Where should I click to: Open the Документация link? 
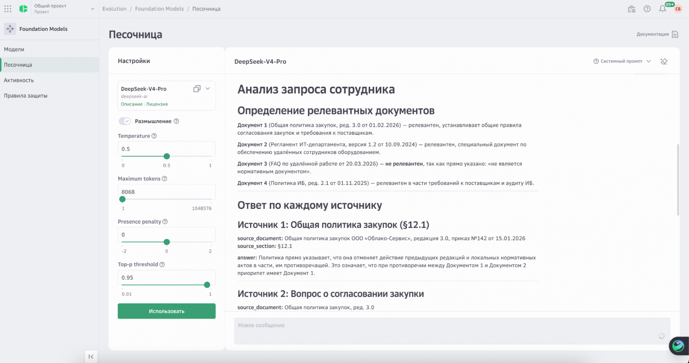click(x=652, y=34)
